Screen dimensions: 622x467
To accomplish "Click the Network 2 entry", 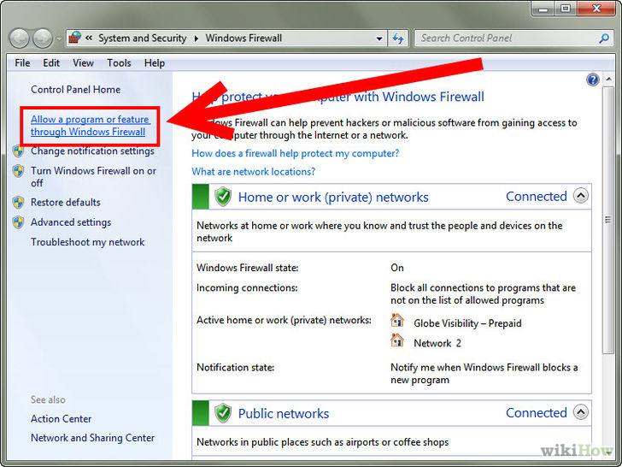I will (x=437, y=343).
